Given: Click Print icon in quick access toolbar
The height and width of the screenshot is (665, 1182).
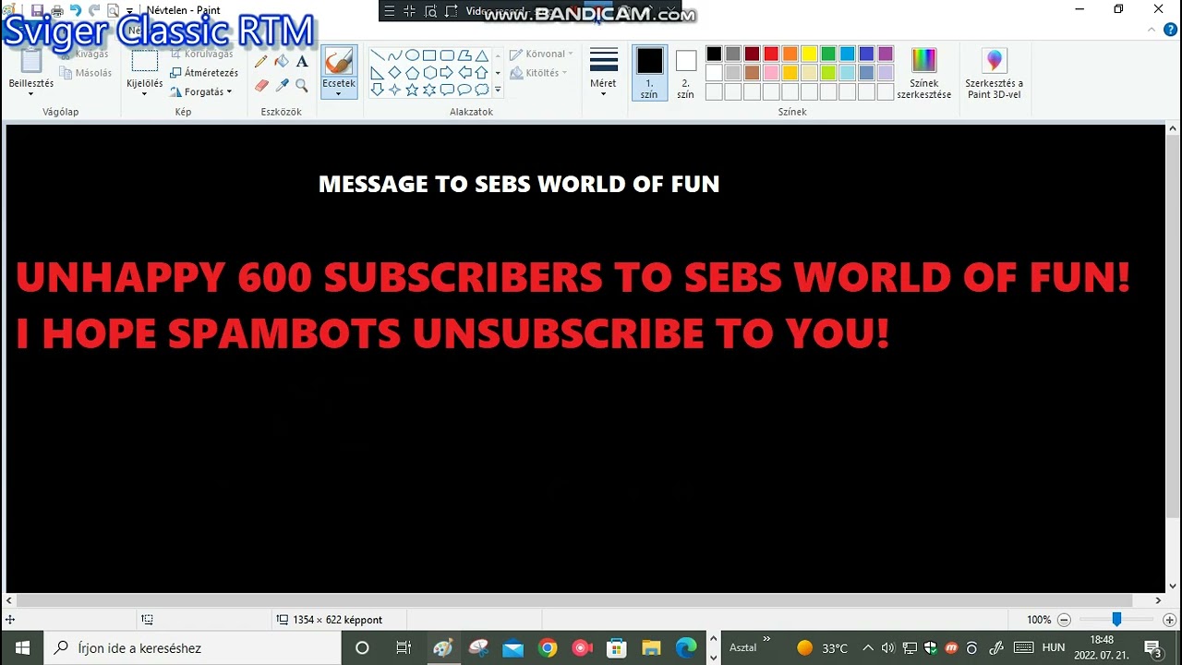Looking at the screenshot, I should click(x=56, y=10).
